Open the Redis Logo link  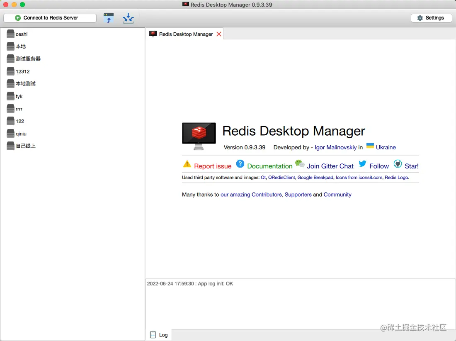396,178
